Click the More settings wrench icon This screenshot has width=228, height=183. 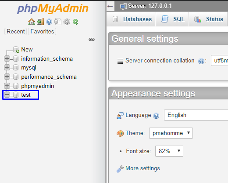[x=120, y=169]
